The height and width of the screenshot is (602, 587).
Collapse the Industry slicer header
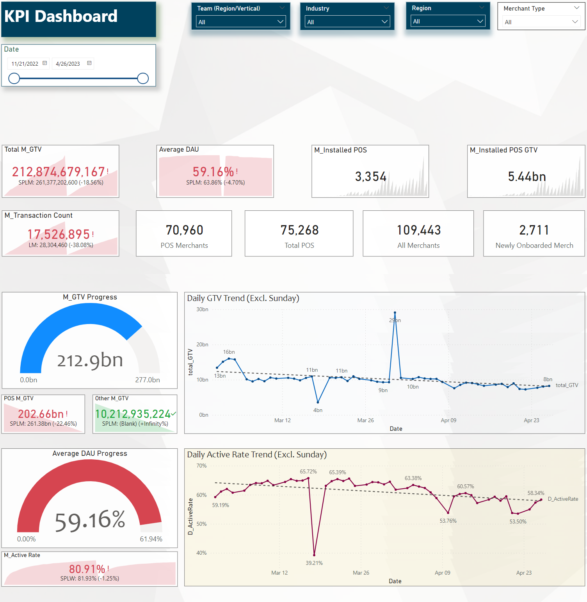(387, 7)
